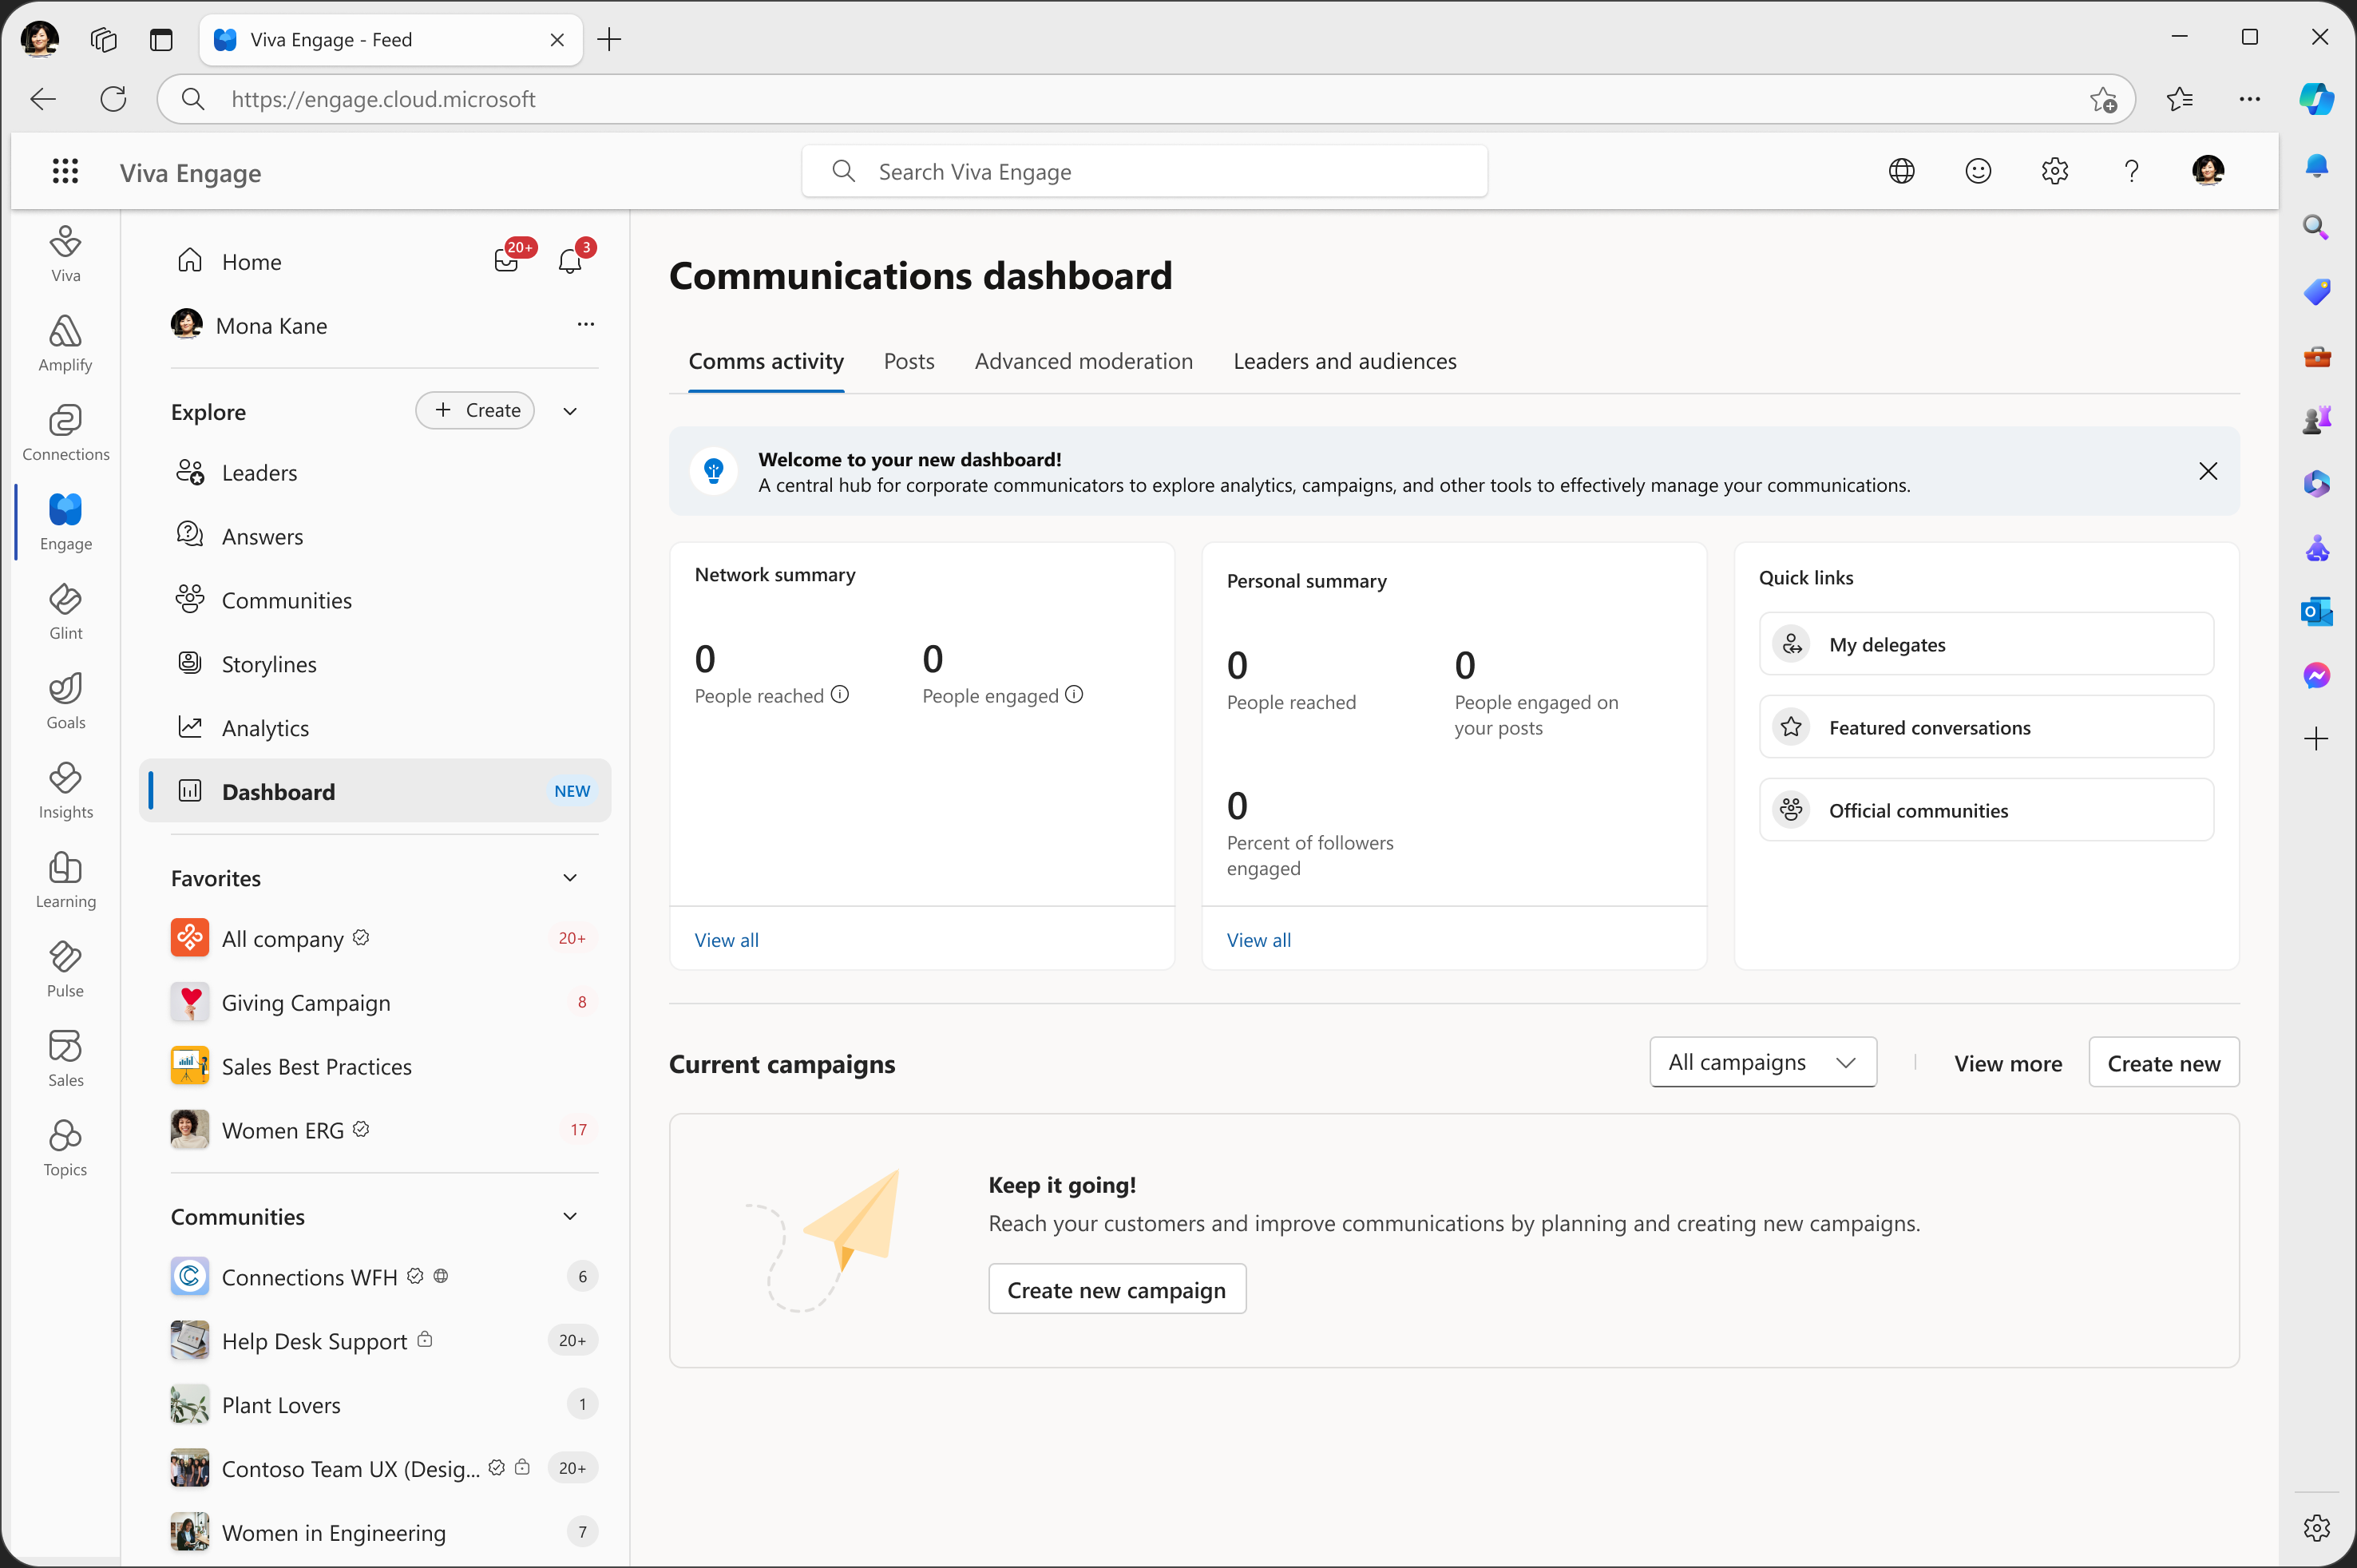Open Viva Pulse icon

point(65,969)
